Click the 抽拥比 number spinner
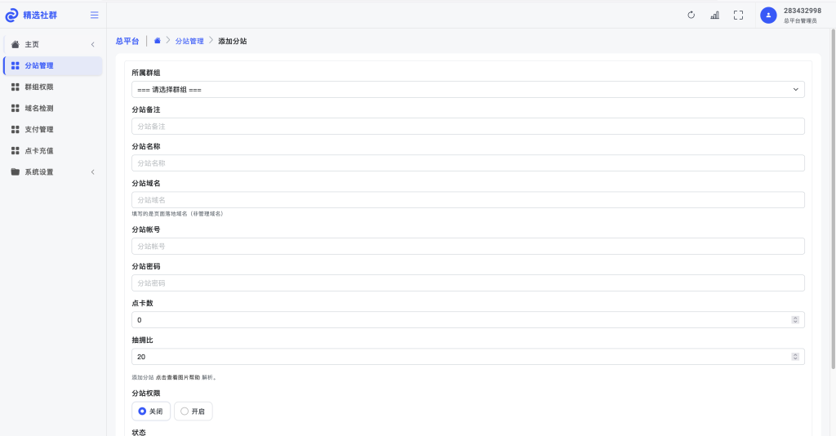836x436 pixels. [795, 357]
